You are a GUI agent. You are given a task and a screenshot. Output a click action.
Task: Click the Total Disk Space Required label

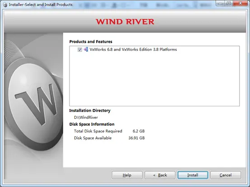tap(98, 131)
